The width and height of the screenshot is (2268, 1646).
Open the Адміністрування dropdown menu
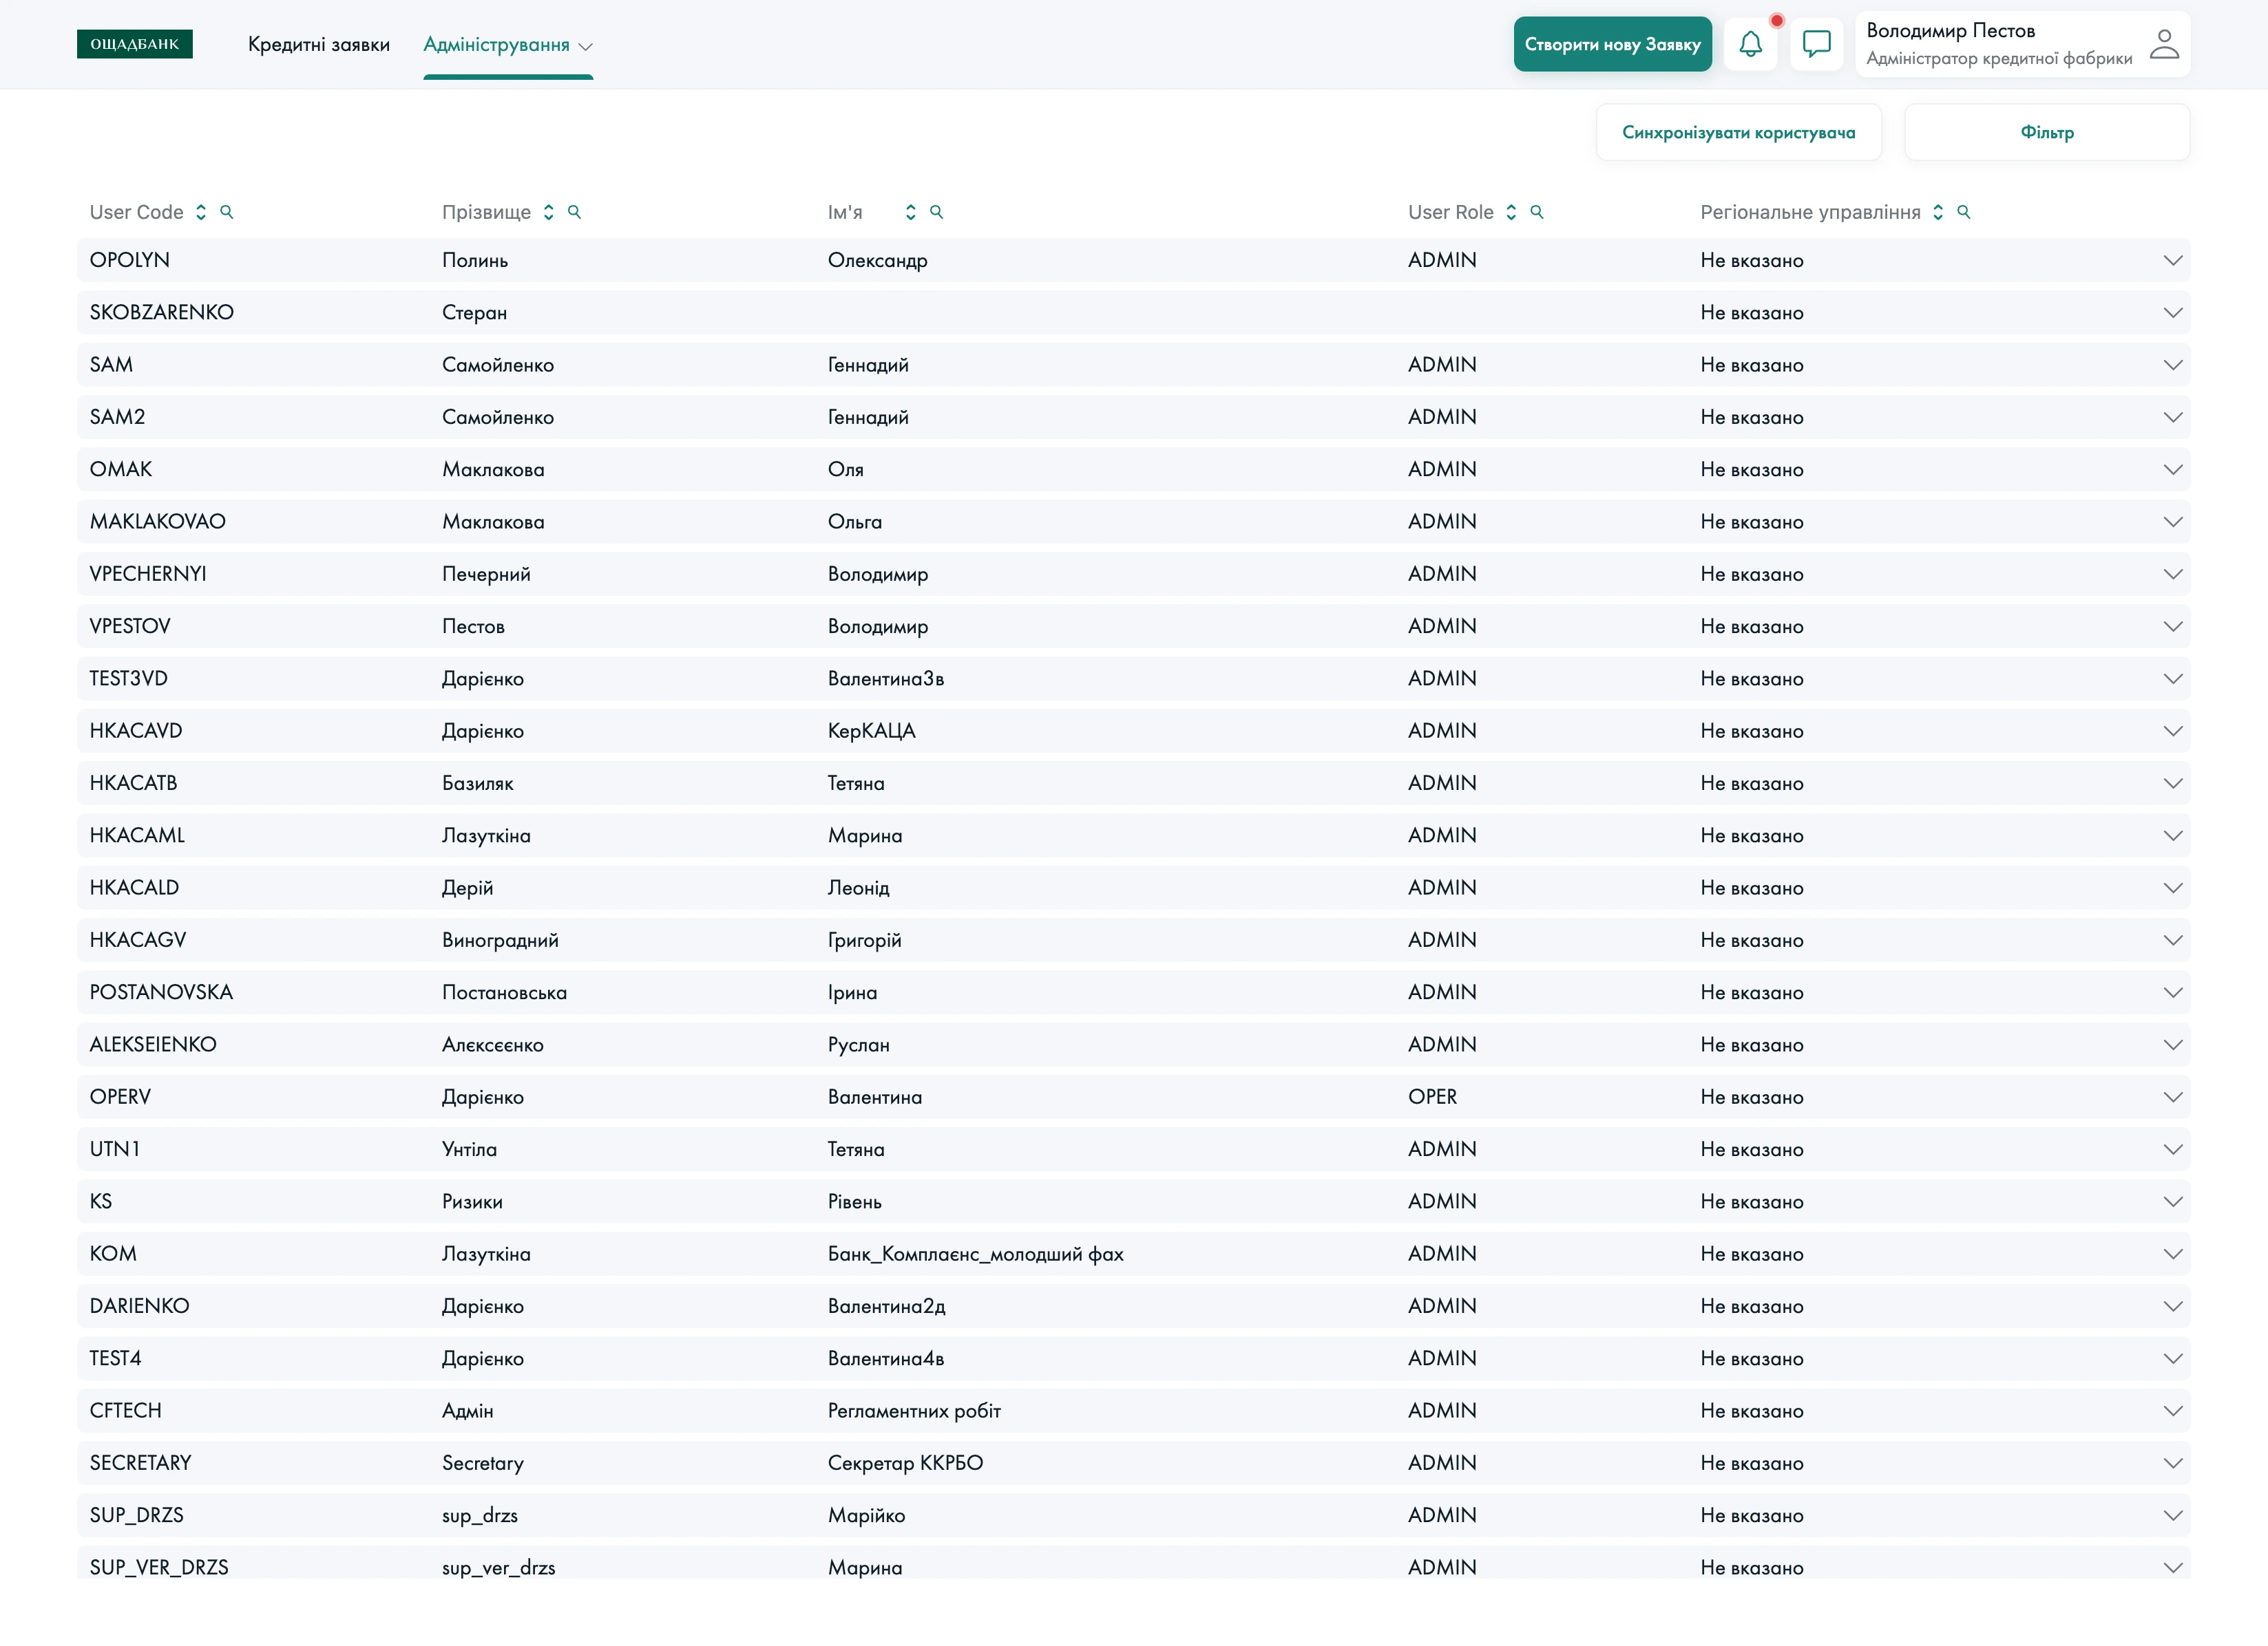click(x=507, y=45)
